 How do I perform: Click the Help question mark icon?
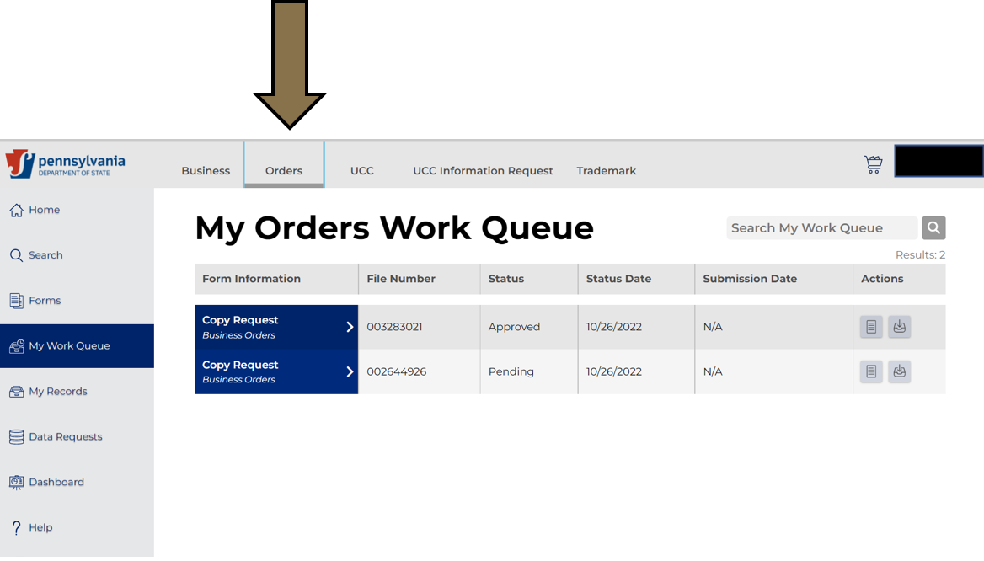(15, 527)
